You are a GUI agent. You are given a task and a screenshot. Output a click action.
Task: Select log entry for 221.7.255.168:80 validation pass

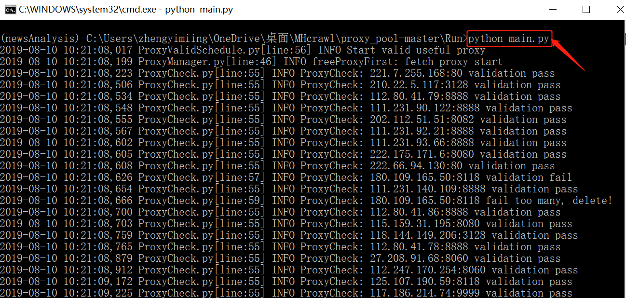(277, 73)
